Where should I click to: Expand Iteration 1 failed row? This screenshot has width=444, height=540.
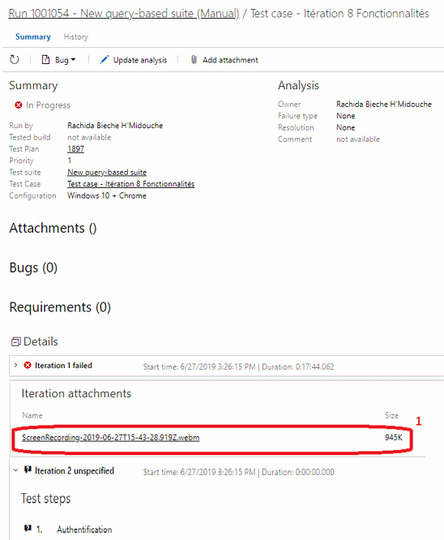click(15, 365)
